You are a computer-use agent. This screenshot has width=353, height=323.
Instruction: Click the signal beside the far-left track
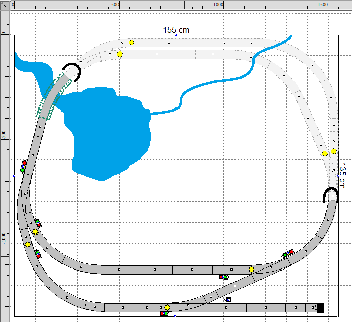tap(23, 167)
